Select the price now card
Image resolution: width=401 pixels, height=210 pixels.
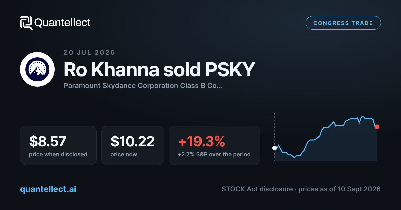133,145
